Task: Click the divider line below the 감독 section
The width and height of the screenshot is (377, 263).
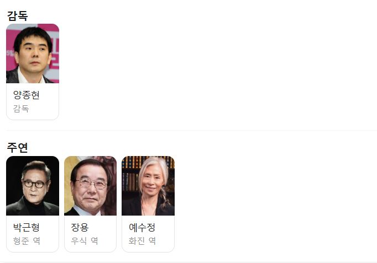Action: (x=191, y=131)
